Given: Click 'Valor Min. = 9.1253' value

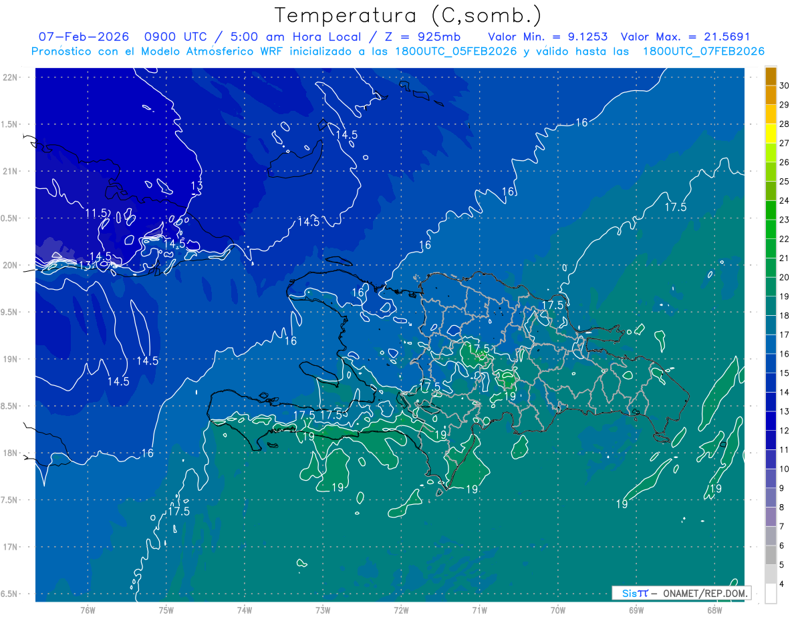Looking at the screenshot, I should pyautogui.click(x=548, y=37).
